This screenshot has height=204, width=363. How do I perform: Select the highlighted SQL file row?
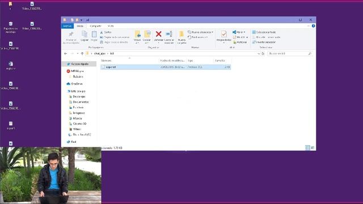(166, 67)
